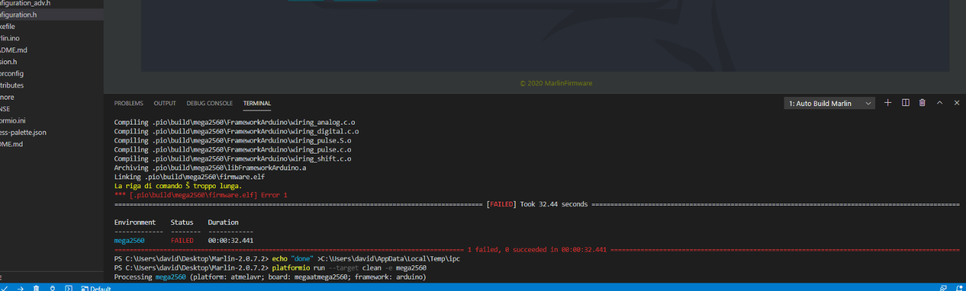Switch to the PROBLEMS tab

(129, 103)
